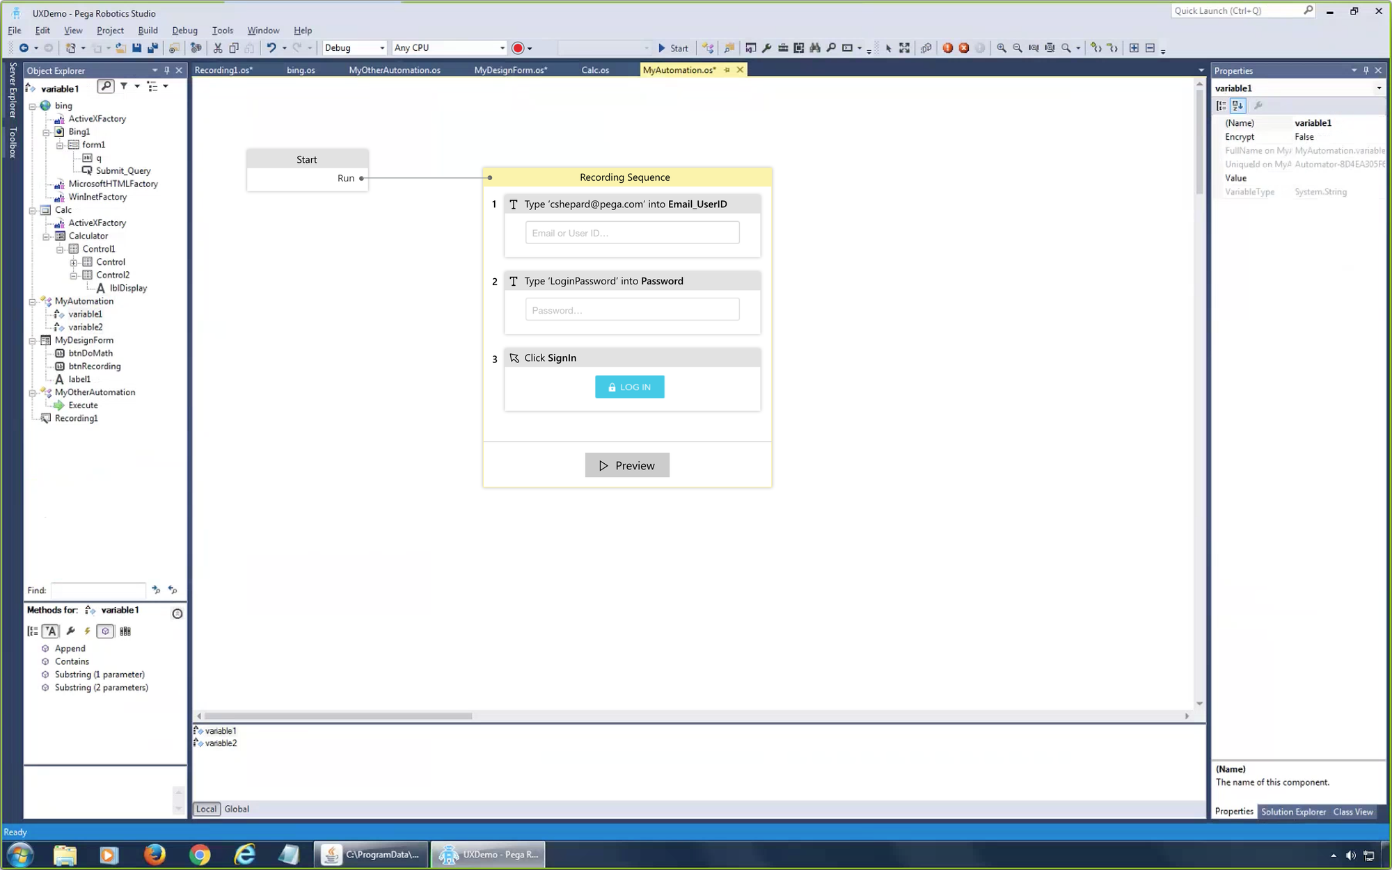The image size is (1392, 870).
Task: Click the Preview button in Recording Sequence
Action: (x=626, y=465)
